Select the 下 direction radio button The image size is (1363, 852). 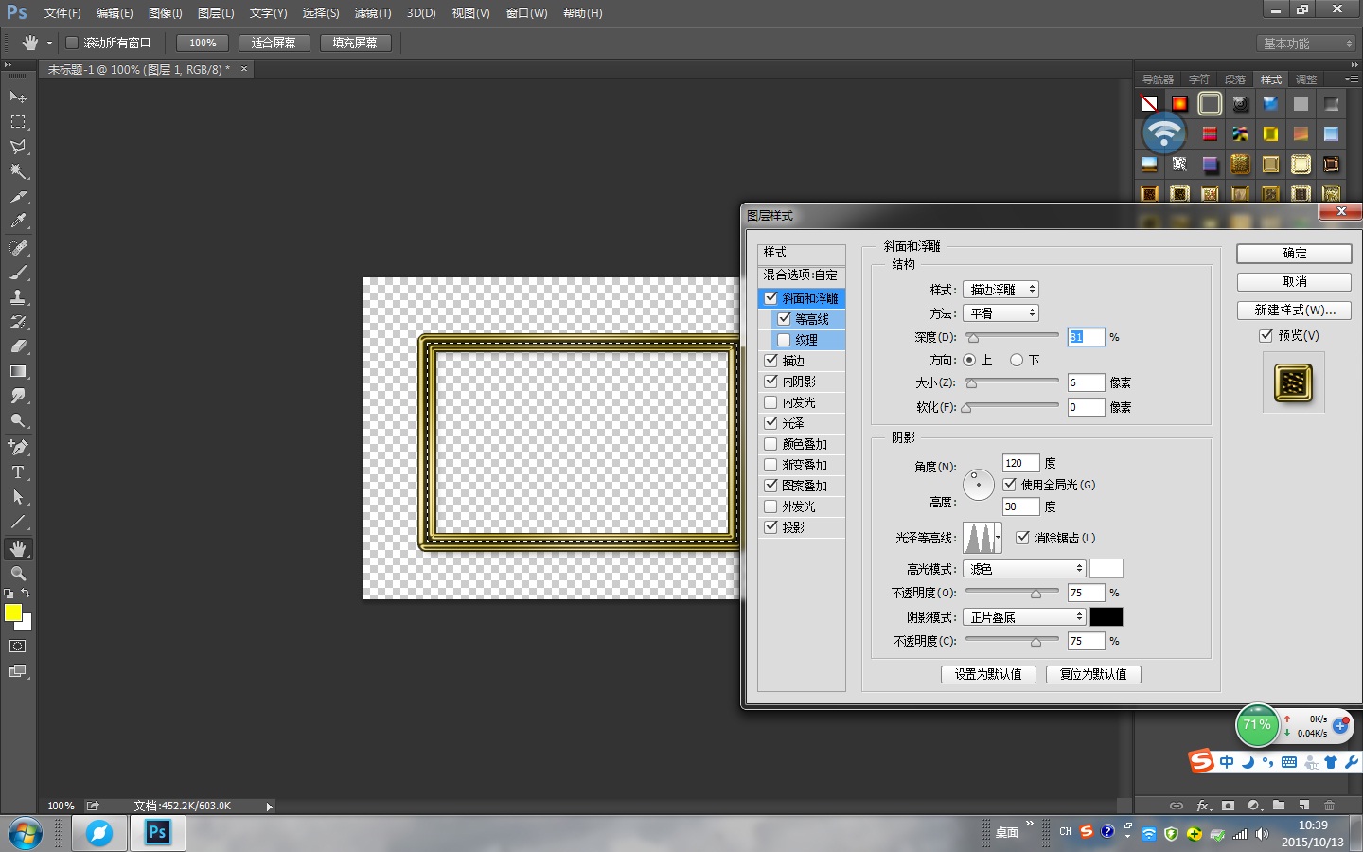click(x=1018, y=360)
